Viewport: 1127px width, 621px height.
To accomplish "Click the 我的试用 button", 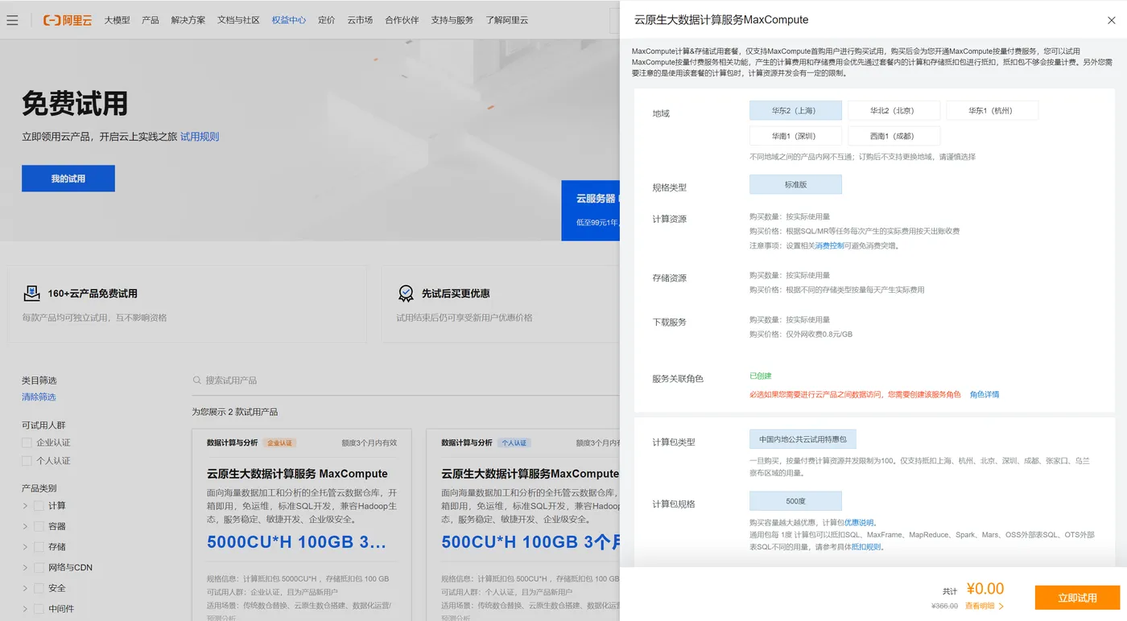I will pos(68,179).
